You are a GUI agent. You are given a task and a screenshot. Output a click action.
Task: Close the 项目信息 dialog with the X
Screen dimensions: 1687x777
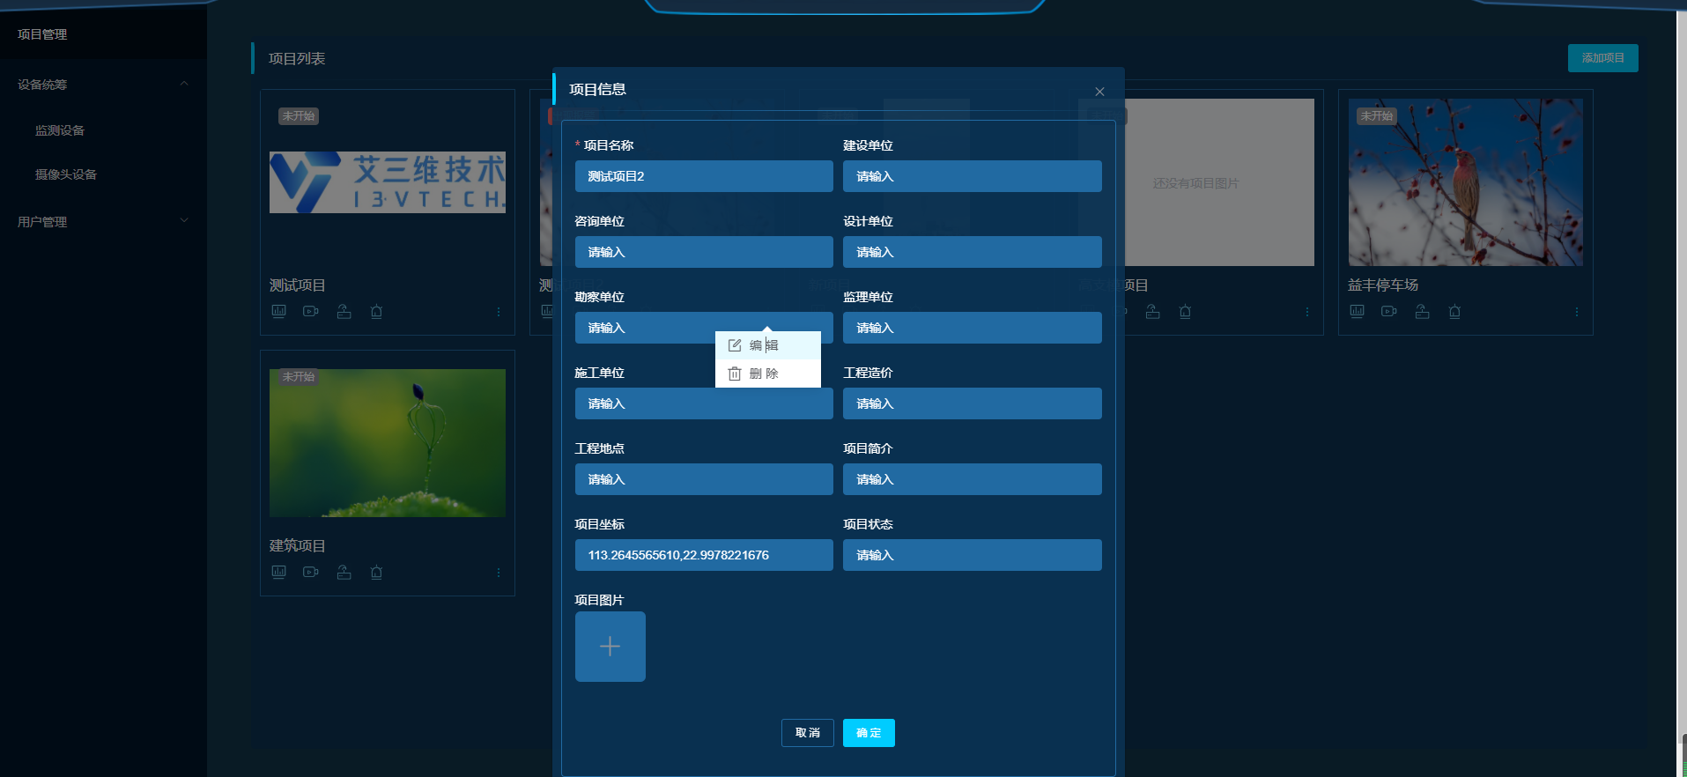[1099, 92]
